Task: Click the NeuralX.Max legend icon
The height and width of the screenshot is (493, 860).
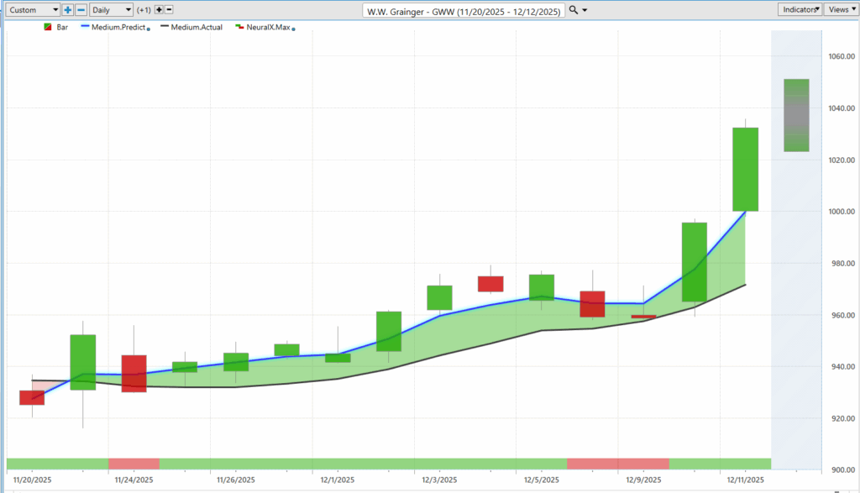Action: [x=239, y=28]
